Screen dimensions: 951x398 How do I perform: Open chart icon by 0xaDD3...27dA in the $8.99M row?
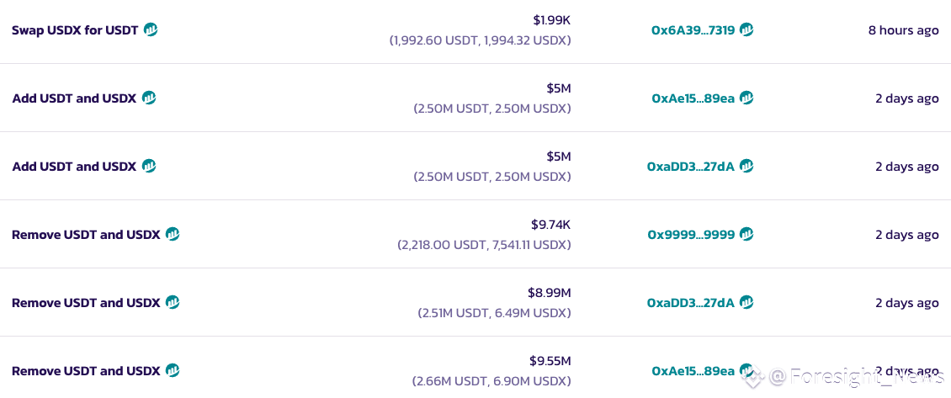[746, 302]
